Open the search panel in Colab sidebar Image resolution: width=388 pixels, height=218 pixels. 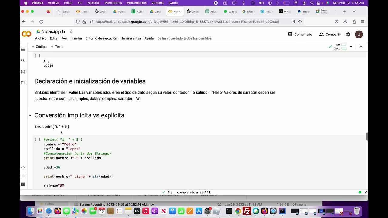click(23, 61)
